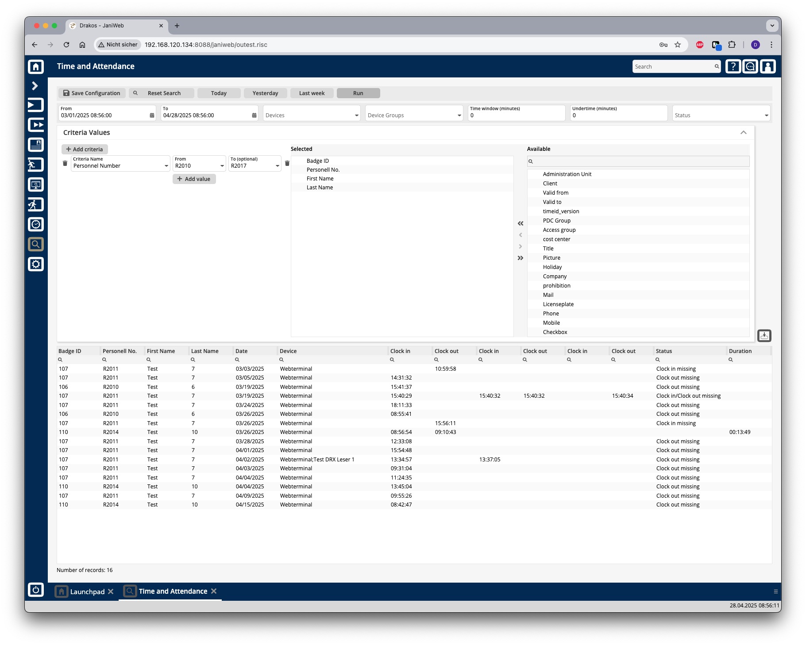Click the single left arrow transfer button
The image size is (806, 645).
(521, 235)
